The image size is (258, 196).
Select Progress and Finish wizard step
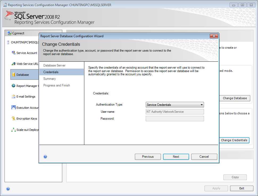(57, 85)
